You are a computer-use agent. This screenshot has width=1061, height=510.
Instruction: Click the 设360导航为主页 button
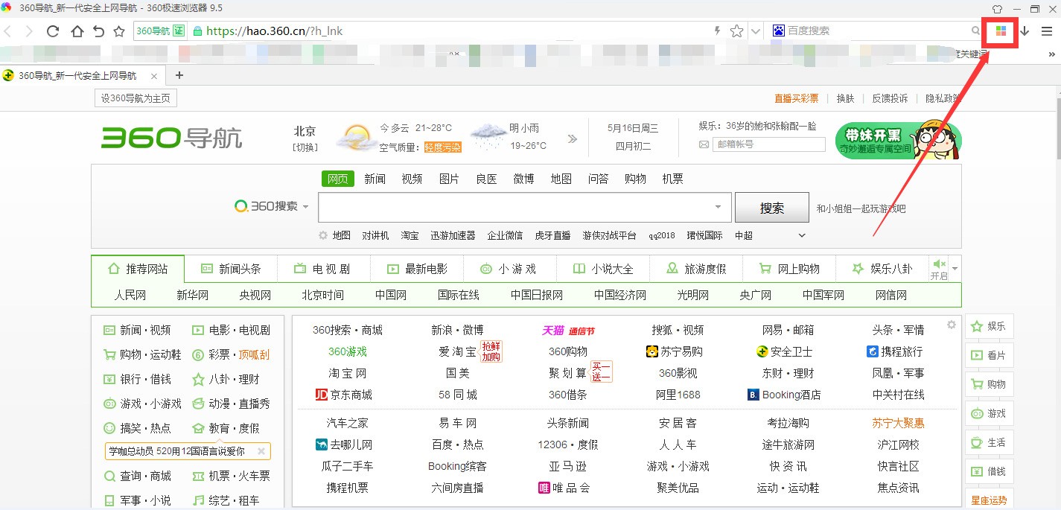pos(136,98)
